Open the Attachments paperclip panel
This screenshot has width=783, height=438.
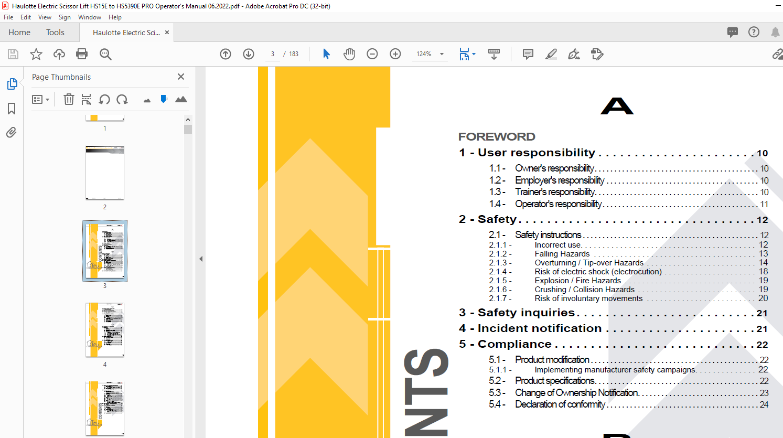click(x=12, y=132)
